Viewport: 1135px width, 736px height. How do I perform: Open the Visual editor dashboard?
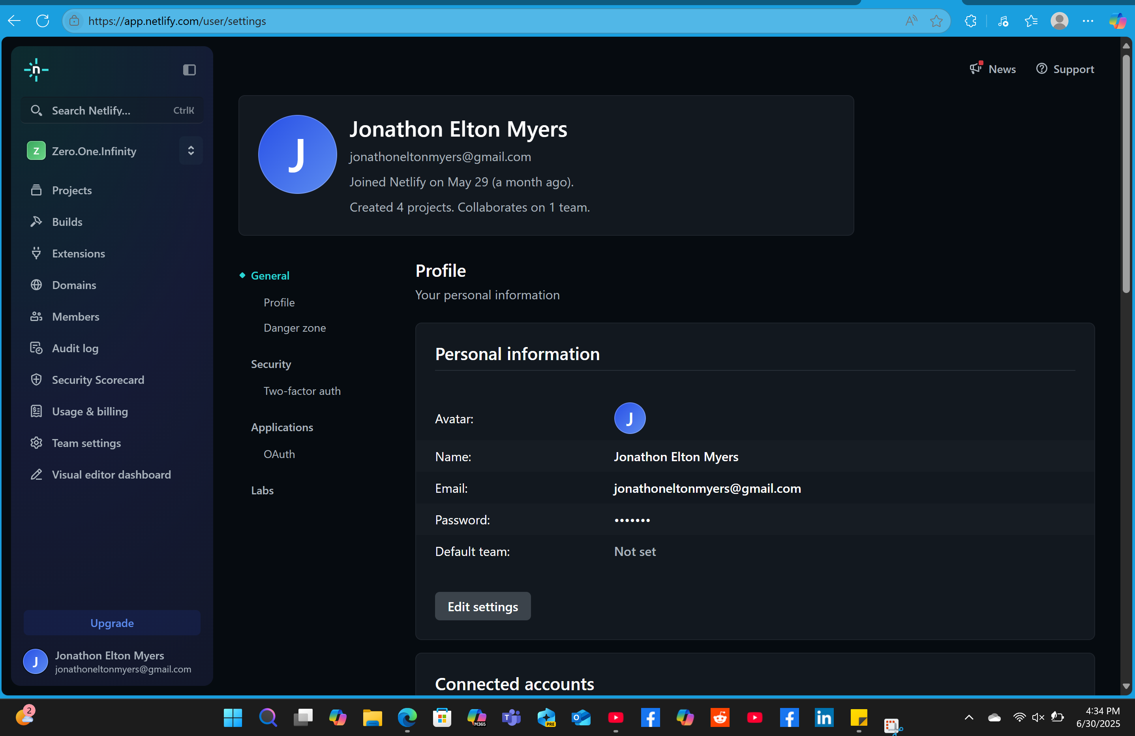[x=111, y=475]
